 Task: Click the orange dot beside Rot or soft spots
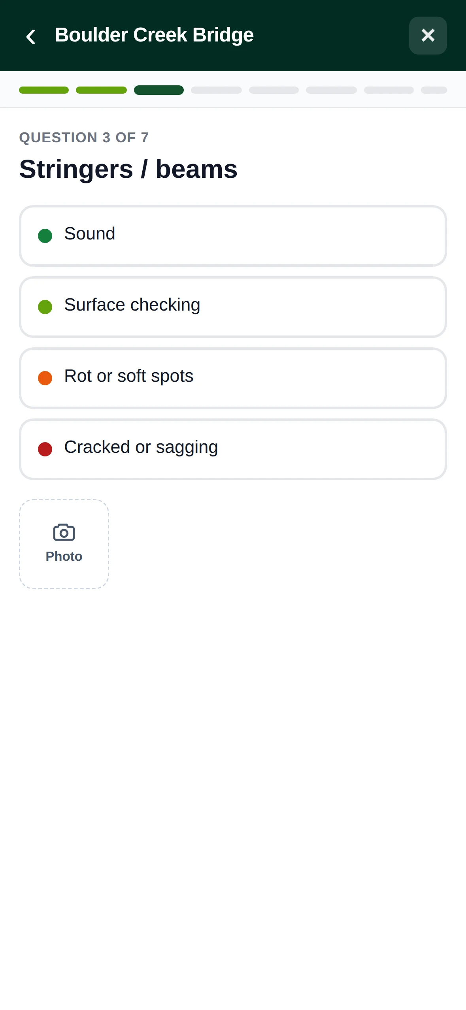pos(45,378)
